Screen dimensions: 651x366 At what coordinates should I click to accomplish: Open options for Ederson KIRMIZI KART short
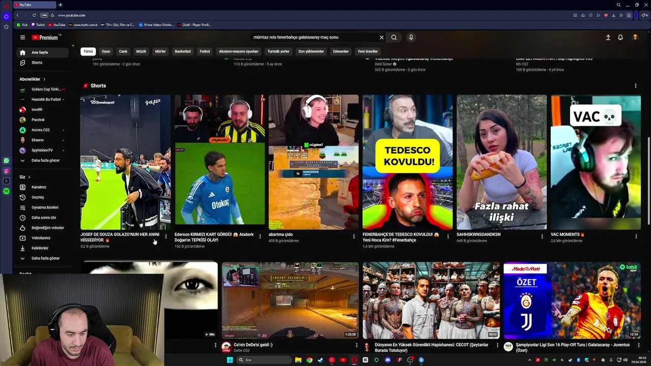pyautogui.click(x=260, y=236)
